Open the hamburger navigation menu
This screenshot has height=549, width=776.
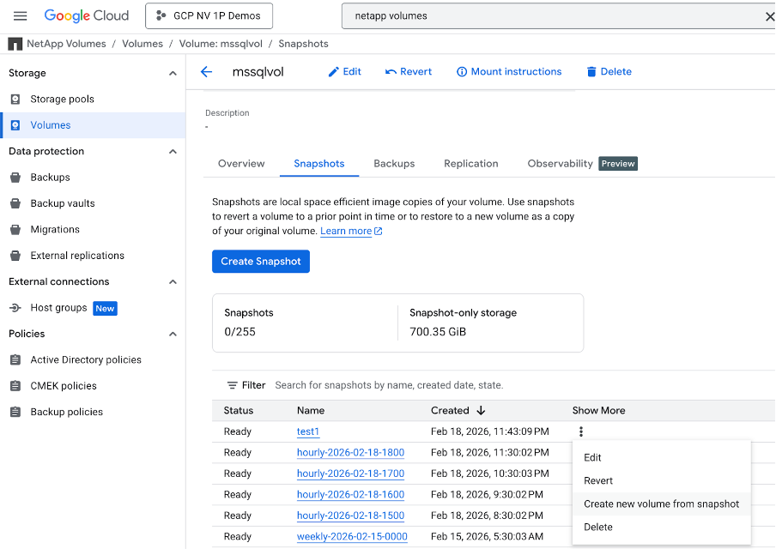click(x=21, y=15)
